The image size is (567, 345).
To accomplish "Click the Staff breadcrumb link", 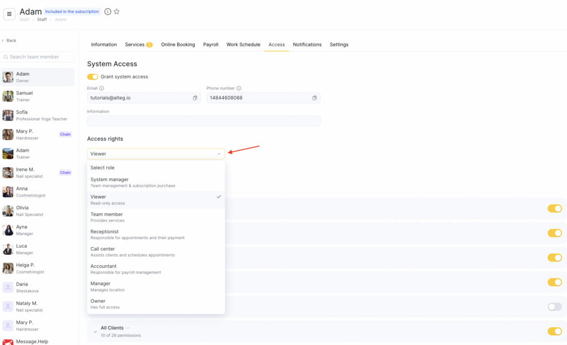I will (42, 19).
